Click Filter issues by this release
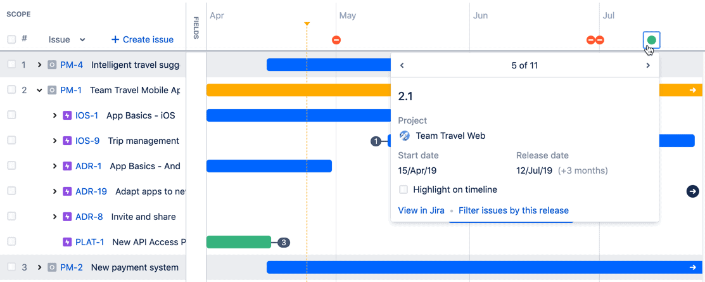The height and width of the screenshot is (282, 705). (x=513, y=210)
